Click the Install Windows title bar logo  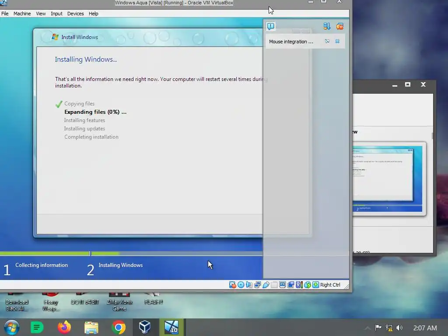[x=55, y=37]
